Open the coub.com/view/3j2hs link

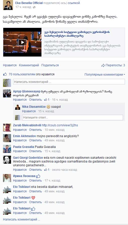pos(60,125)
